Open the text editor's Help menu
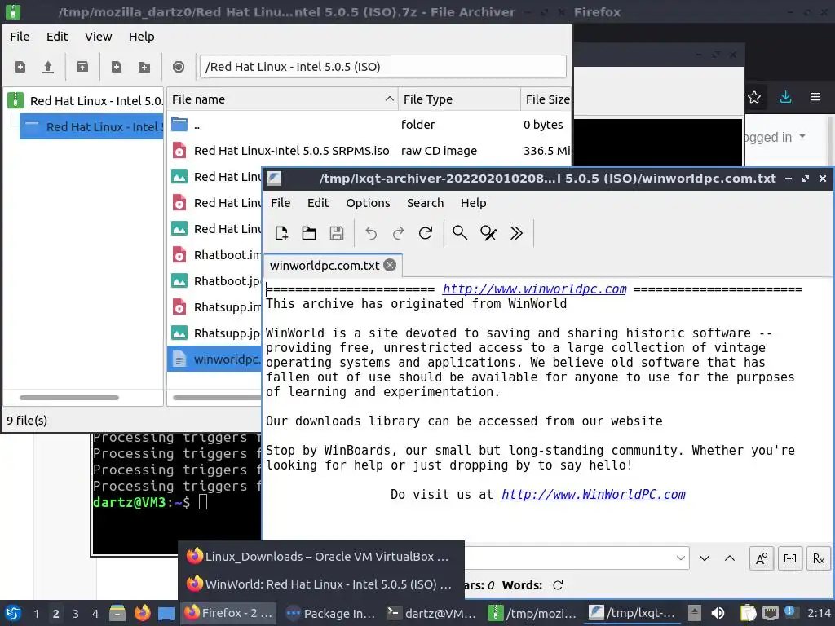 point(474,203)
